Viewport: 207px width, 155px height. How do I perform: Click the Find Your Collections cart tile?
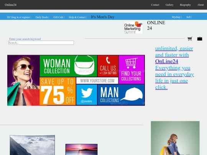(131, 70)
